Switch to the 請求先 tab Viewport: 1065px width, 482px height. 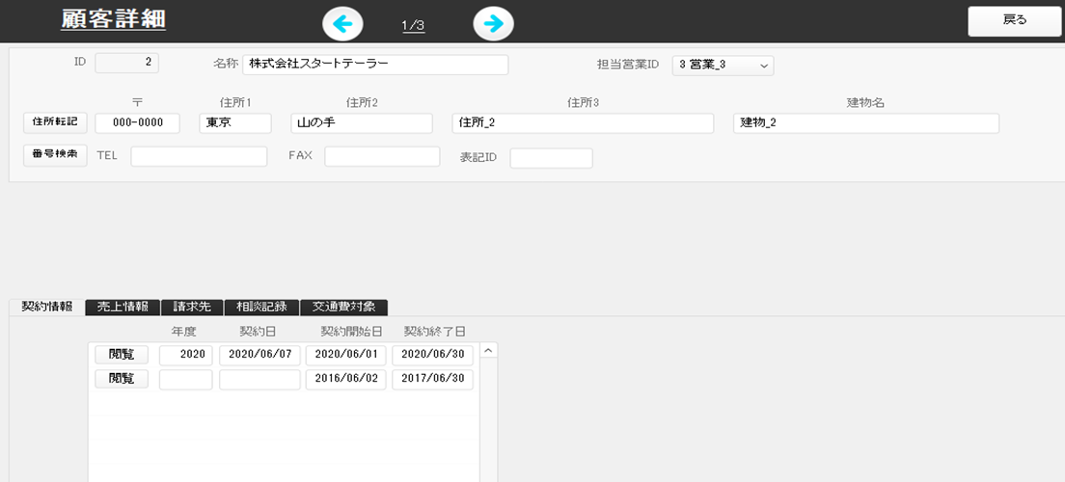(192, 307)
